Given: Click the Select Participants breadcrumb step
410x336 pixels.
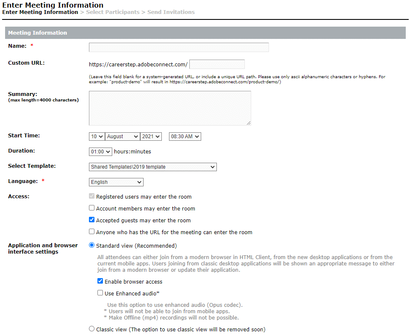Looking at the screenshot, I should click(x=113, y=12).
